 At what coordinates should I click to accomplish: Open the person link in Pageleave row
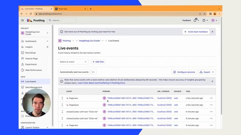[131, 105]
